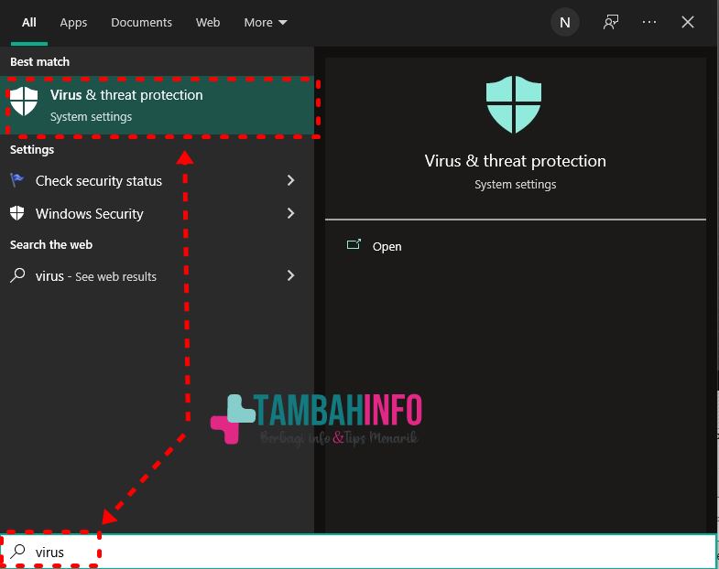719x569 pixels.
Task: Switch to the Apps tab
Action: [73, 23]
